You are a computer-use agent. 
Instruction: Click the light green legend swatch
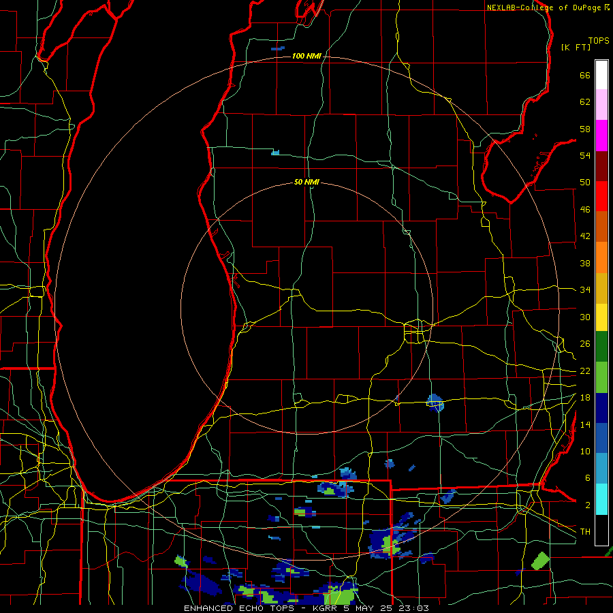click(x=601, y=377)
